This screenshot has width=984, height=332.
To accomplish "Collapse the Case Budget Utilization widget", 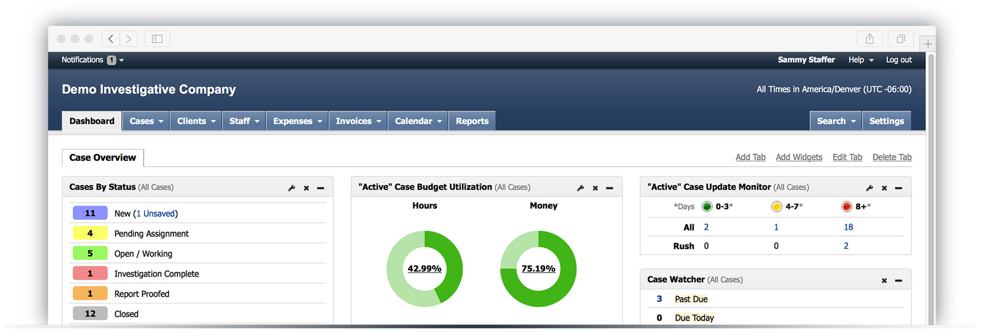I will [609, 188].
